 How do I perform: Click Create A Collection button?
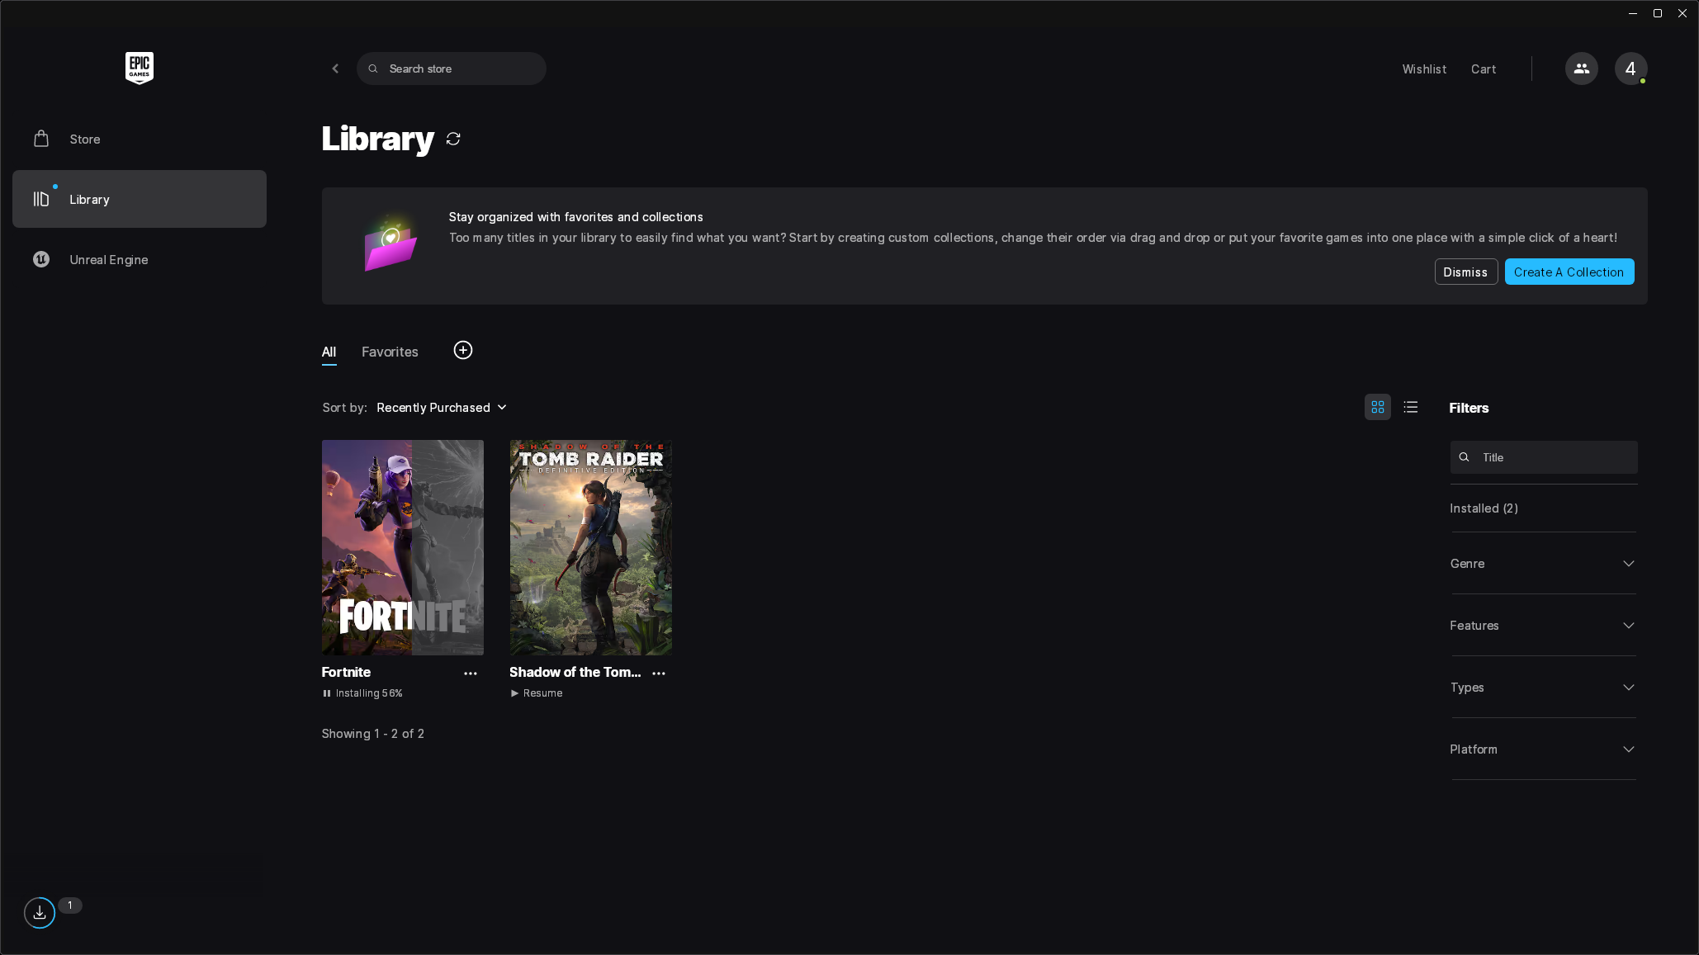1569,272
